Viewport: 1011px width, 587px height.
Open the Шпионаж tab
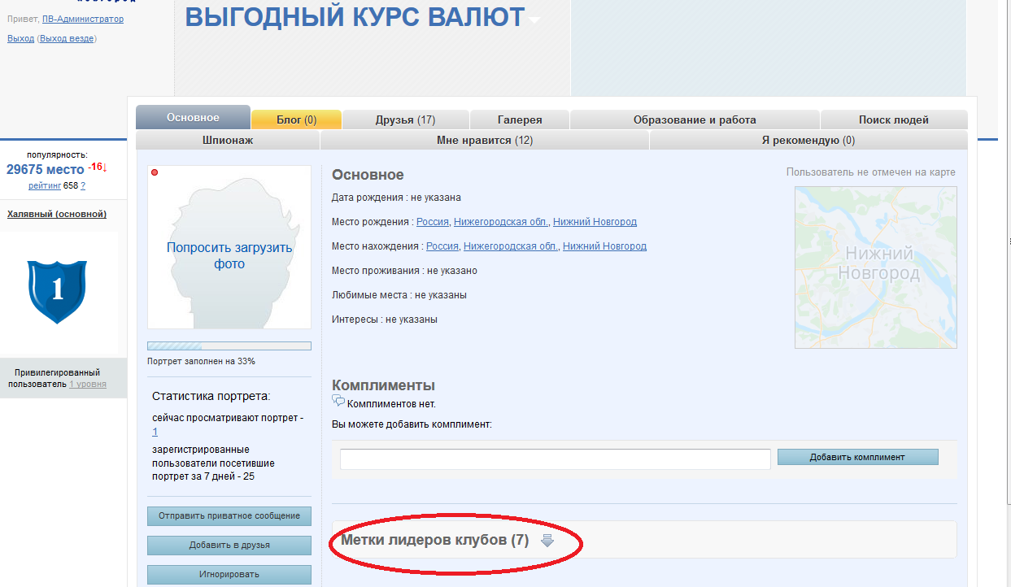click(228, 140)
